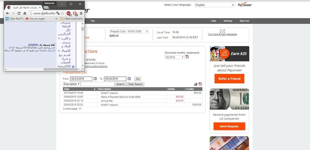Click the Mohamed profile button
Image resolution: width=310 pixels, height=150 pixels.
(x=49, y=3)
